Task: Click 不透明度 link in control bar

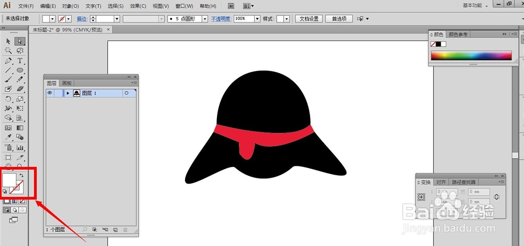Action: click(x=221, y=19)
